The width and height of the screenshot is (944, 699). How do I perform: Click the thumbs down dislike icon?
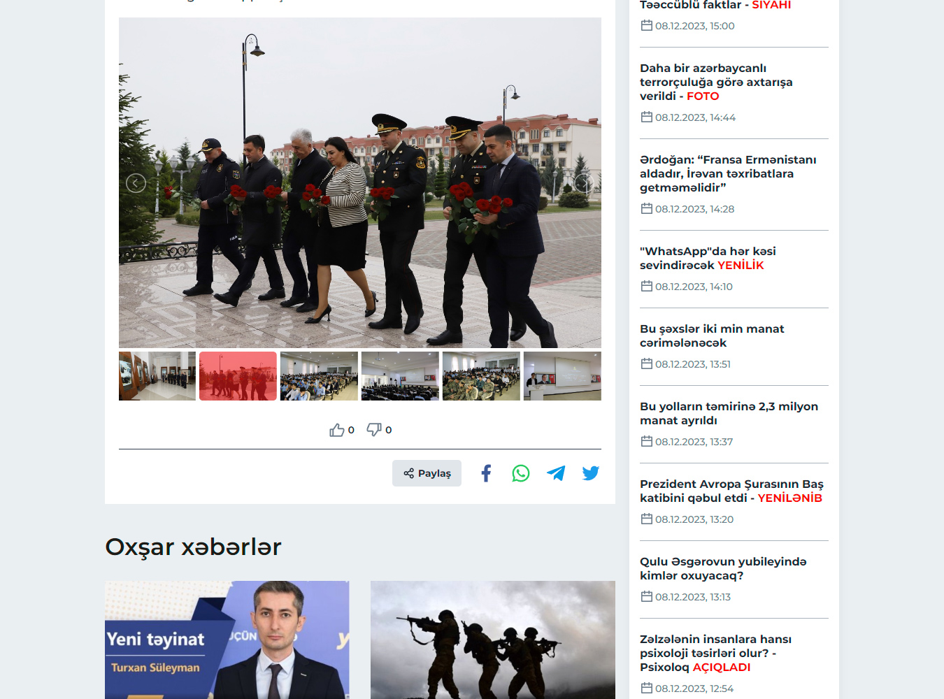[x=374, y=429]
